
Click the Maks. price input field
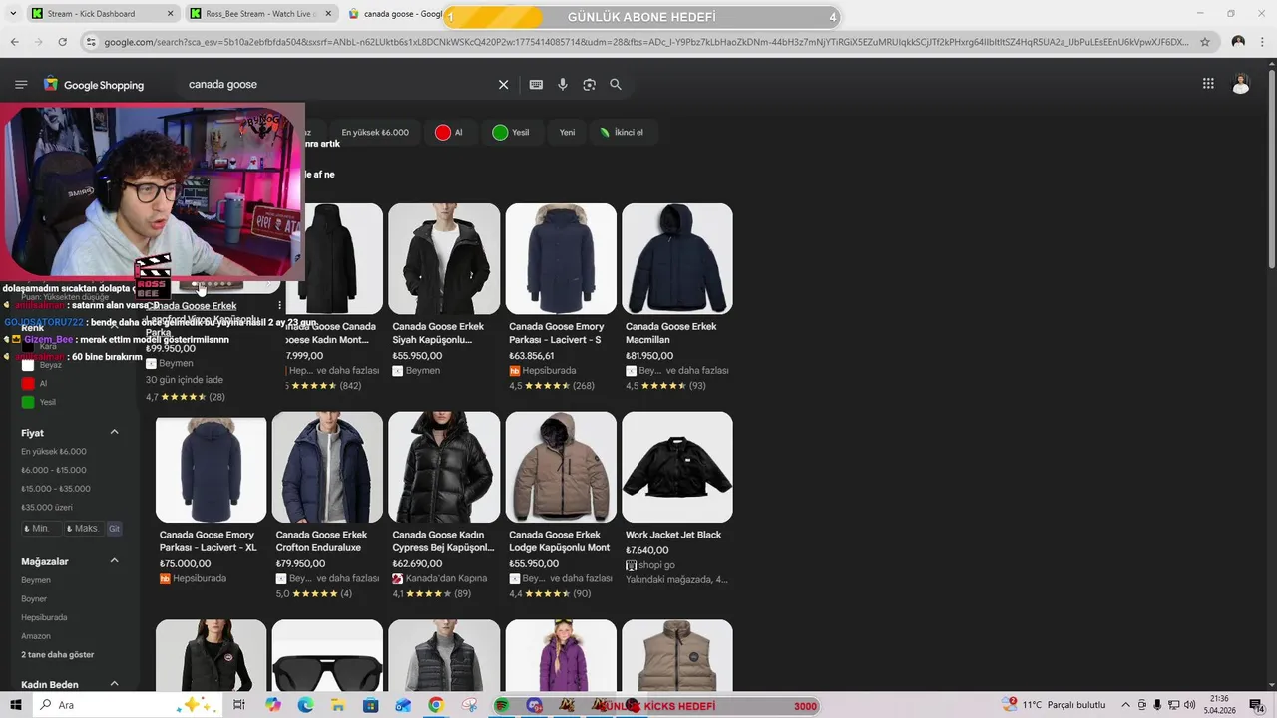84,529
